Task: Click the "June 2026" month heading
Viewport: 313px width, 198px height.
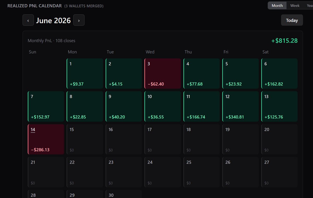Action: [x=53, y=20]
